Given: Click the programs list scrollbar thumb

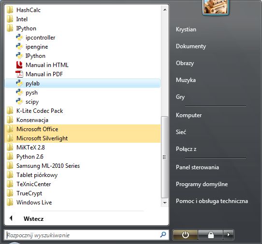Looking at the screenshot, I should click(164, 157).
